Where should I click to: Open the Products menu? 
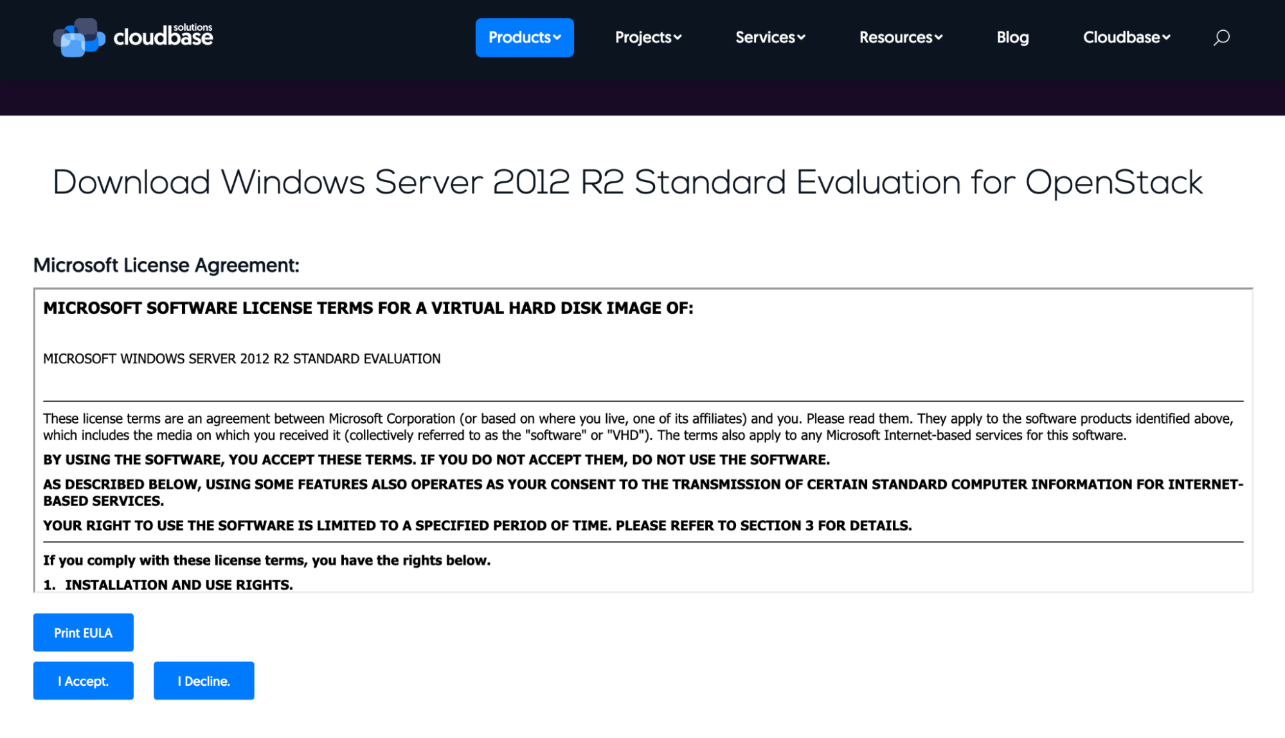(x=519, y=37)
